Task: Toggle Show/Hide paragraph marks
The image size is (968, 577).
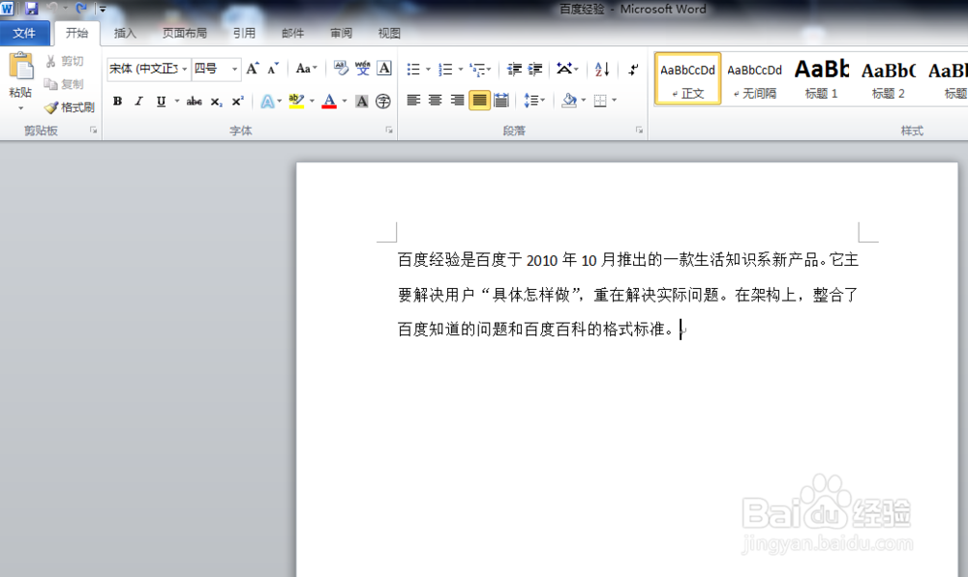Action: pyautogui.click(x=633, y=69)
